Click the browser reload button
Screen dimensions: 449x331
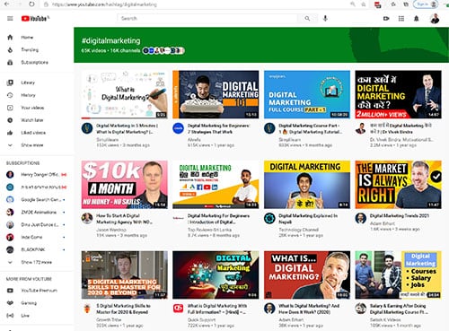(x=31, y=4)
